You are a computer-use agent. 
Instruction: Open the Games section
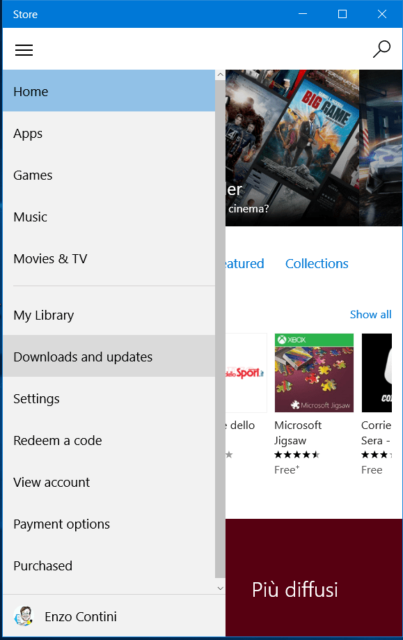tap(109, 175)
